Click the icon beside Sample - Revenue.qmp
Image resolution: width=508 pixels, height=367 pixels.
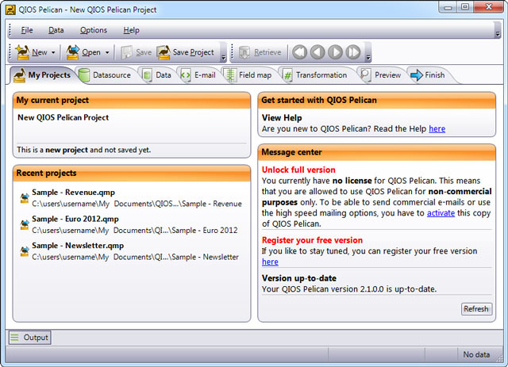pyautogui.click(x=25, y=197)
